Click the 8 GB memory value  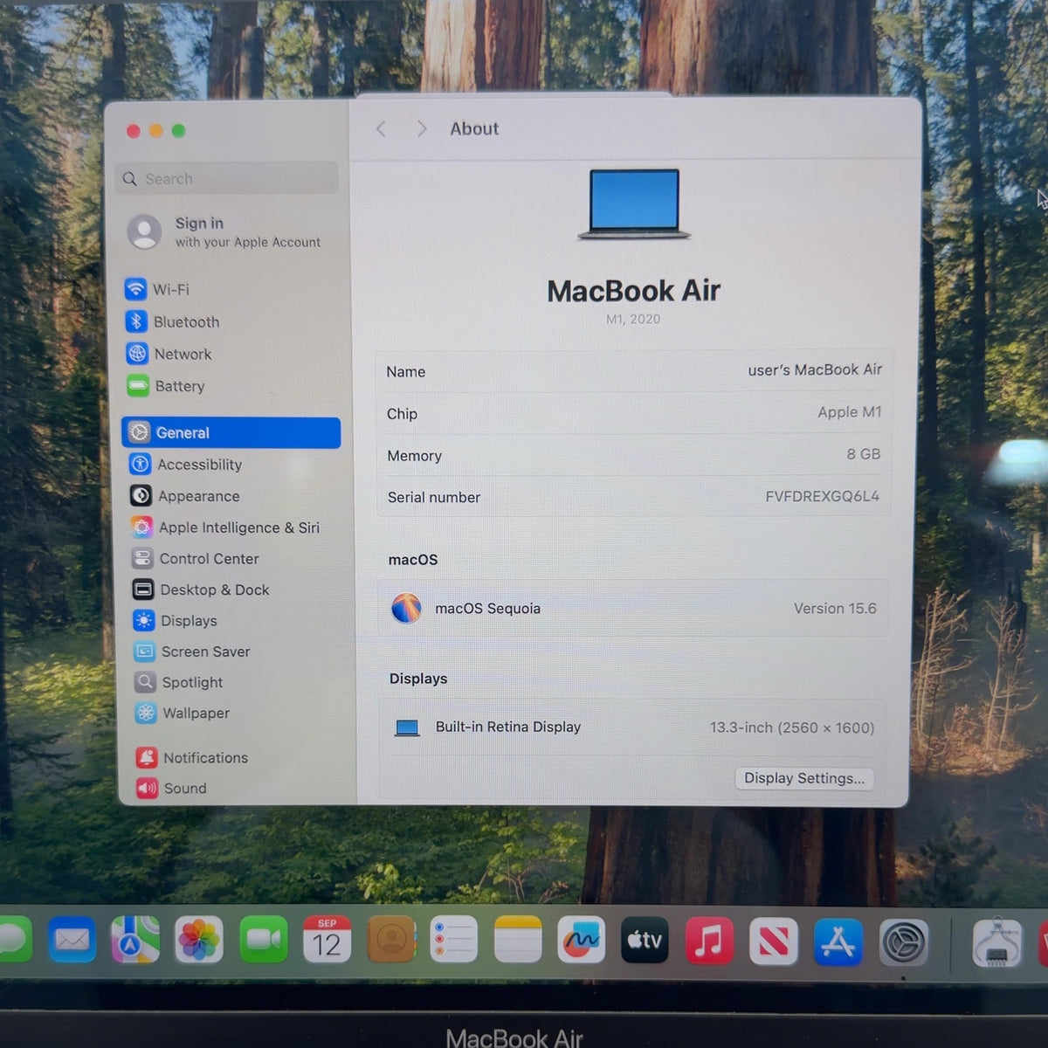click(864, 454)
